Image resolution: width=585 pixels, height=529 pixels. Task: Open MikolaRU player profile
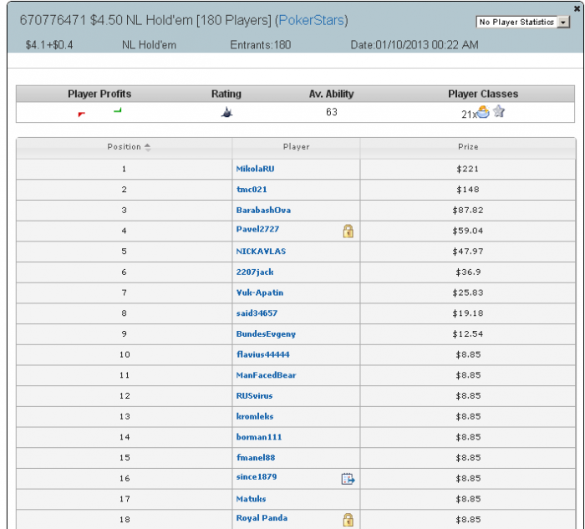[x=255, y=169]
